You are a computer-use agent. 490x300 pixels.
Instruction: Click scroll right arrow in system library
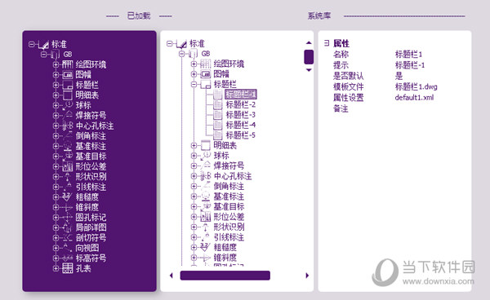coord(307,276)
